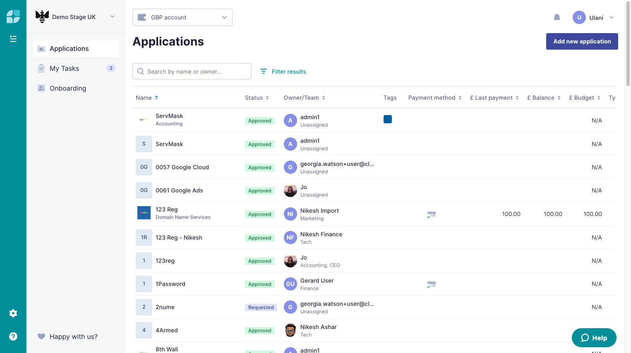Image resolution: width=631 pixels, height=353 pixels.
Task: Open the GBP account dropdown
Action: 182,17
